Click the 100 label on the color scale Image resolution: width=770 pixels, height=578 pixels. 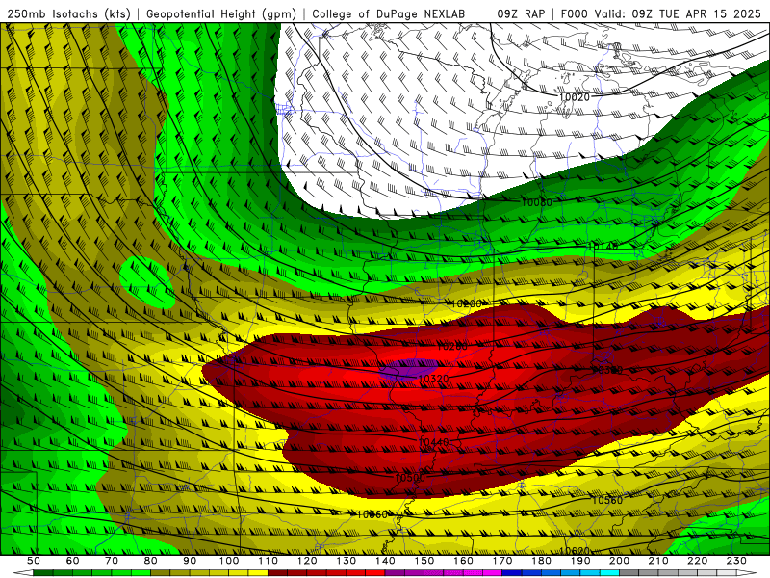tap(229, 561)
